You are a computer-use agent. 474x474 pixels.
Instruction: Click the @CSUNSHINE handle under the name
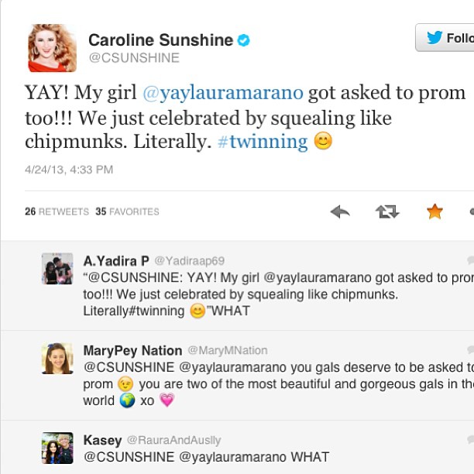point(134,58)
